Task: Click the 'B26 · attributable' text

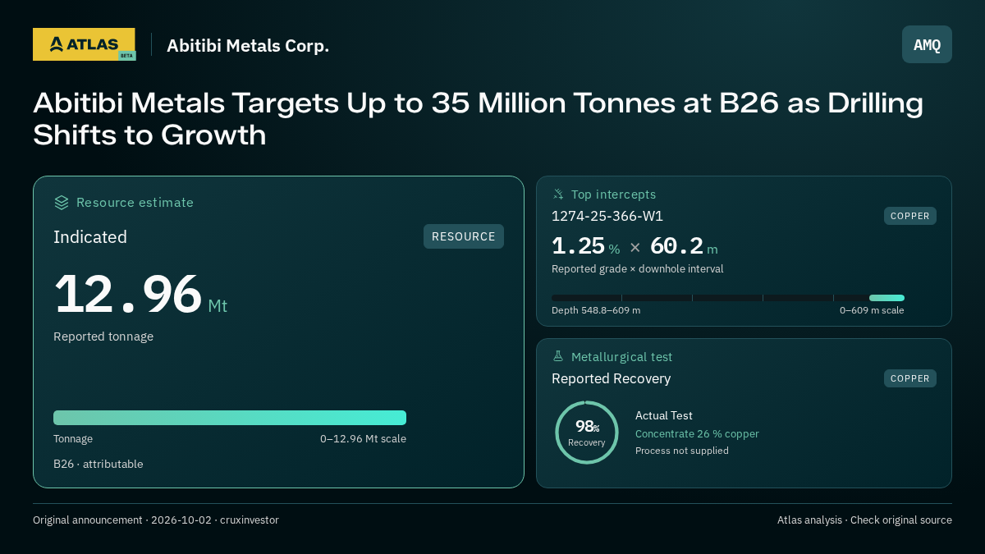Action: 98,465
